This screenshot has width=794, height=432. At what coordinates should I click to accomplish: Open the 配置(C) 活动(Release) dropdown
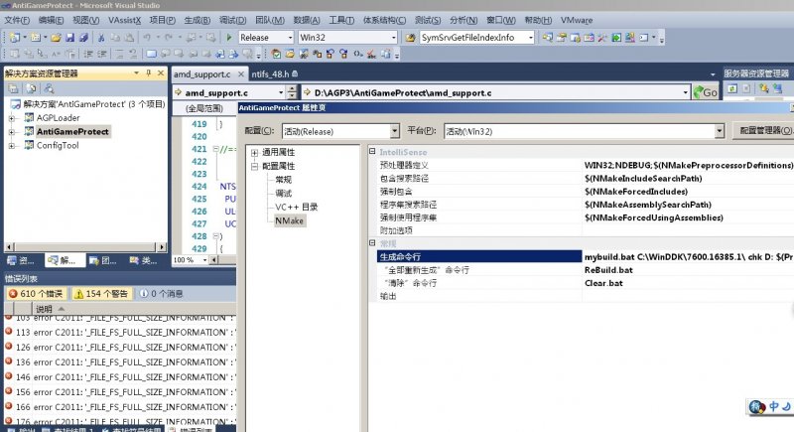pos(394,132)
